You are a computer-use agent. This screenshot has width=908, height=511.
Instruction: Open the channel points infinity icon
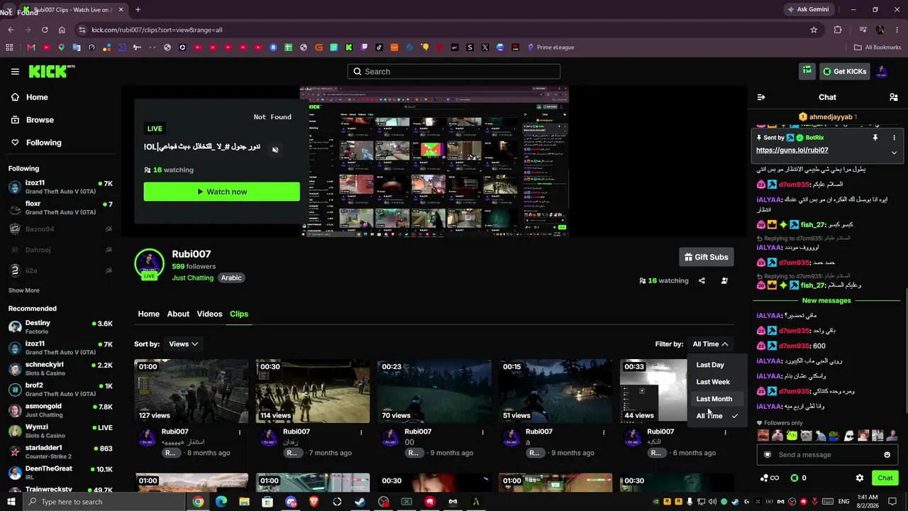tap(770, 478)
